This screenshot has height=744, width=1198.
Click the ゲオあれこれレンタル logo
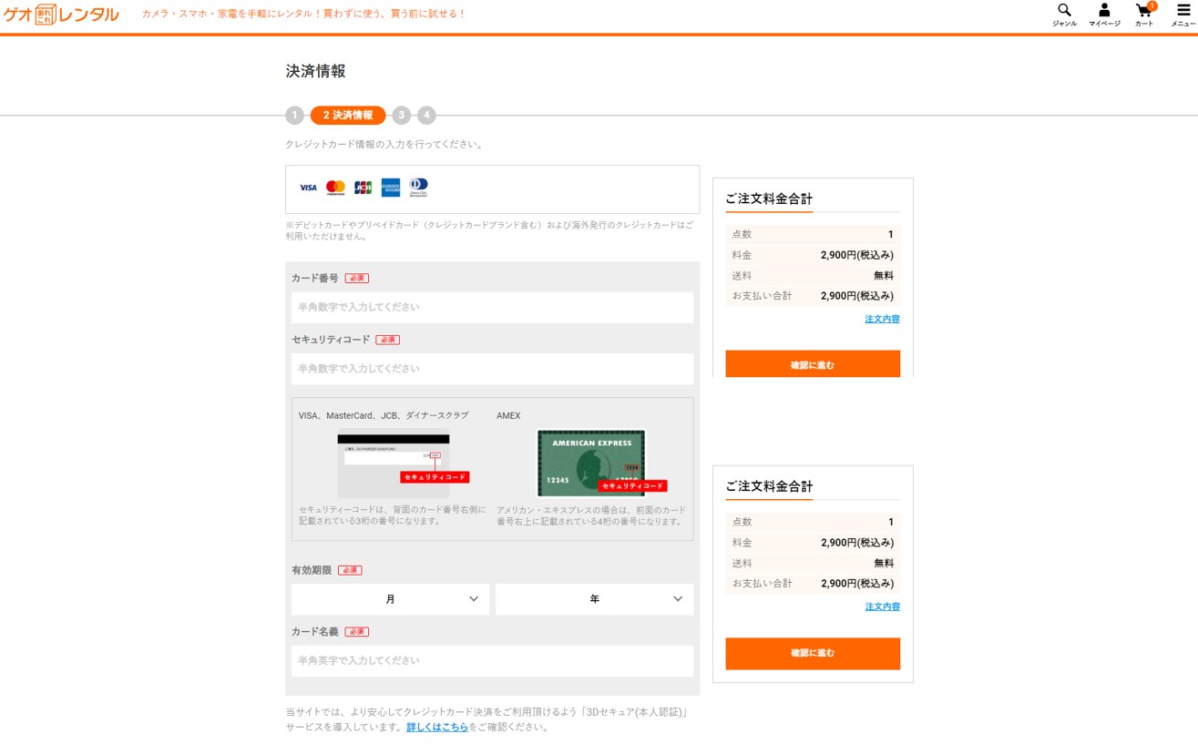pyautogui.click(x=61, y=15)
